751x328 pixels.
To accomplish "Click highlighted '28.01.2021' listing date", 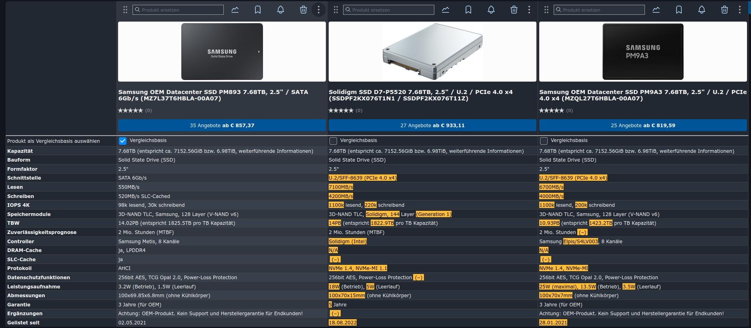I will pos(553,323).
